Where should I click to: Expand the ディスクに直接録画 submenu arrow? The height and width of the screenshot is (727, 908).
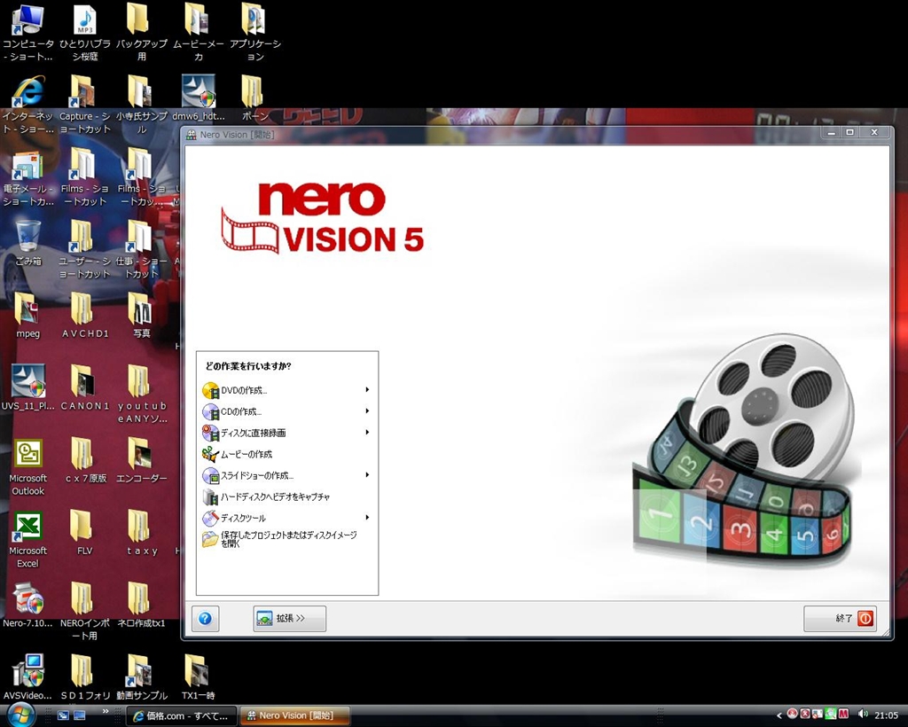367,433
